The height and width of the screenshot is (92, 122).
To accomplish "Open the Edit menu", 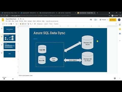I will click(x=10, y=21).
